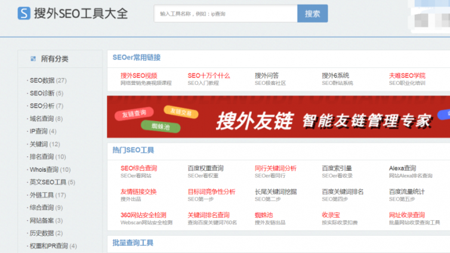Click the 搜外友链 red banner
This screenshot has width=450, height=253.
pos(278,117)
